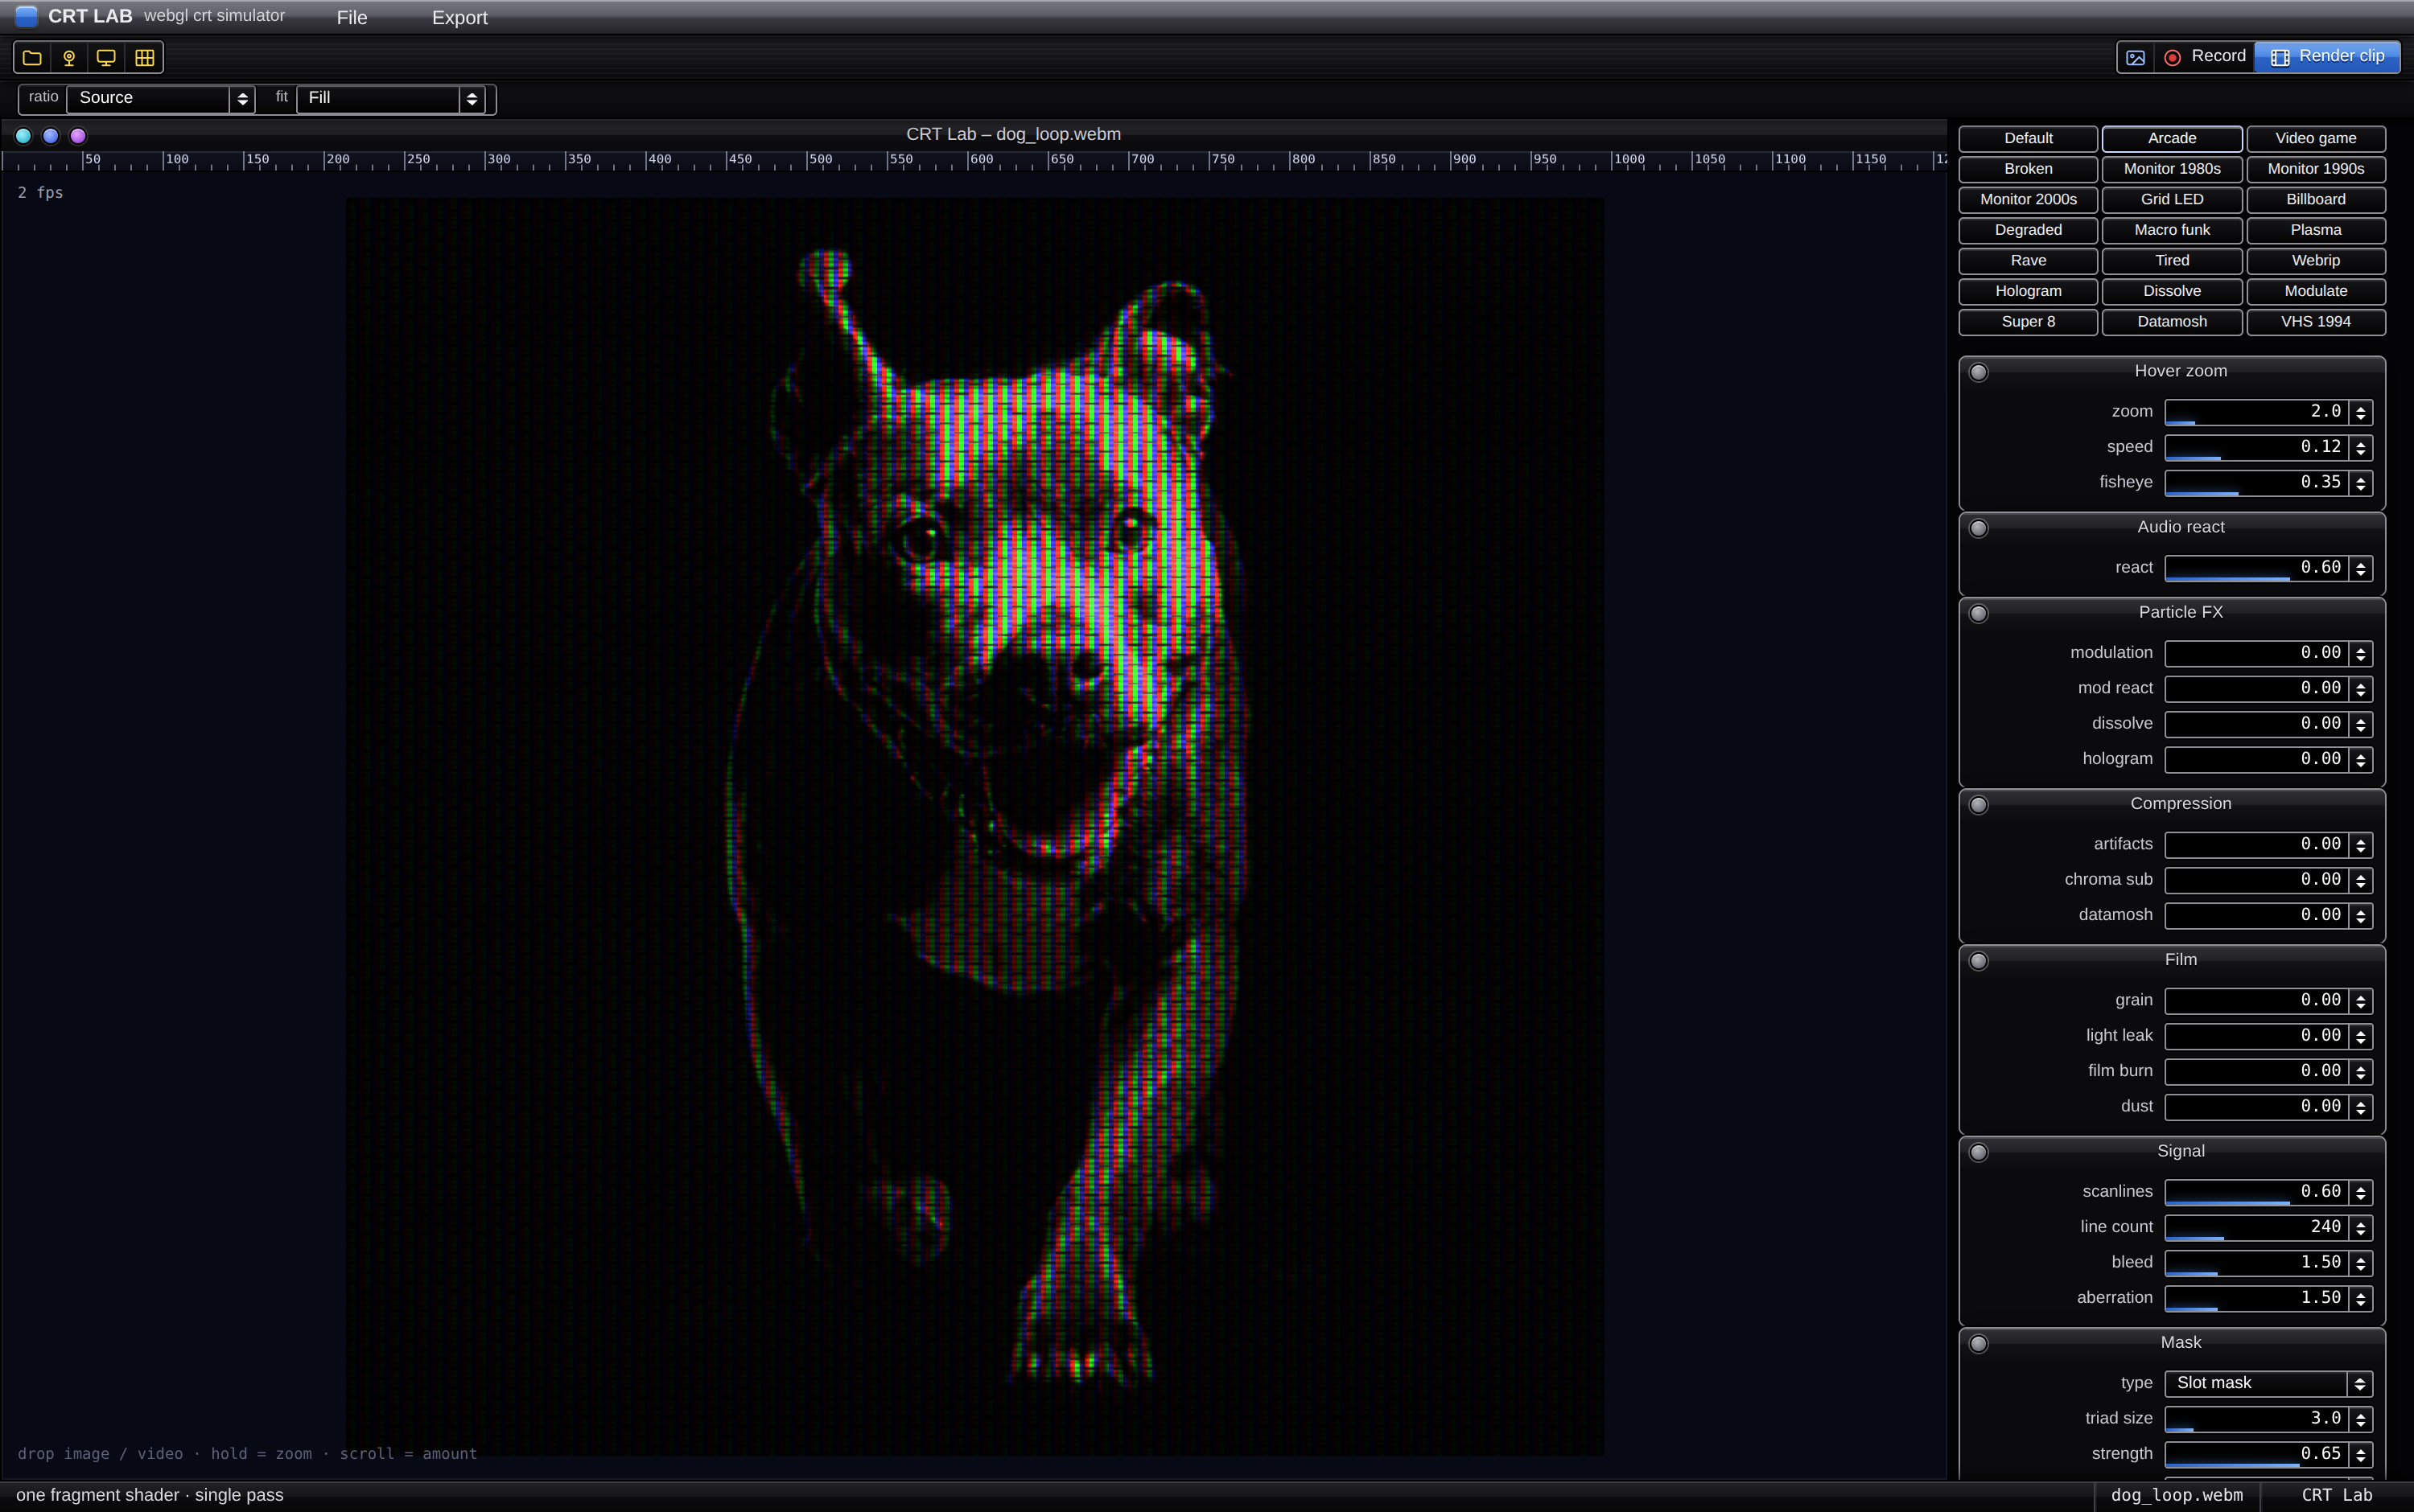
Task: Click the cyan window dot
Action: (x=23, y=136)
